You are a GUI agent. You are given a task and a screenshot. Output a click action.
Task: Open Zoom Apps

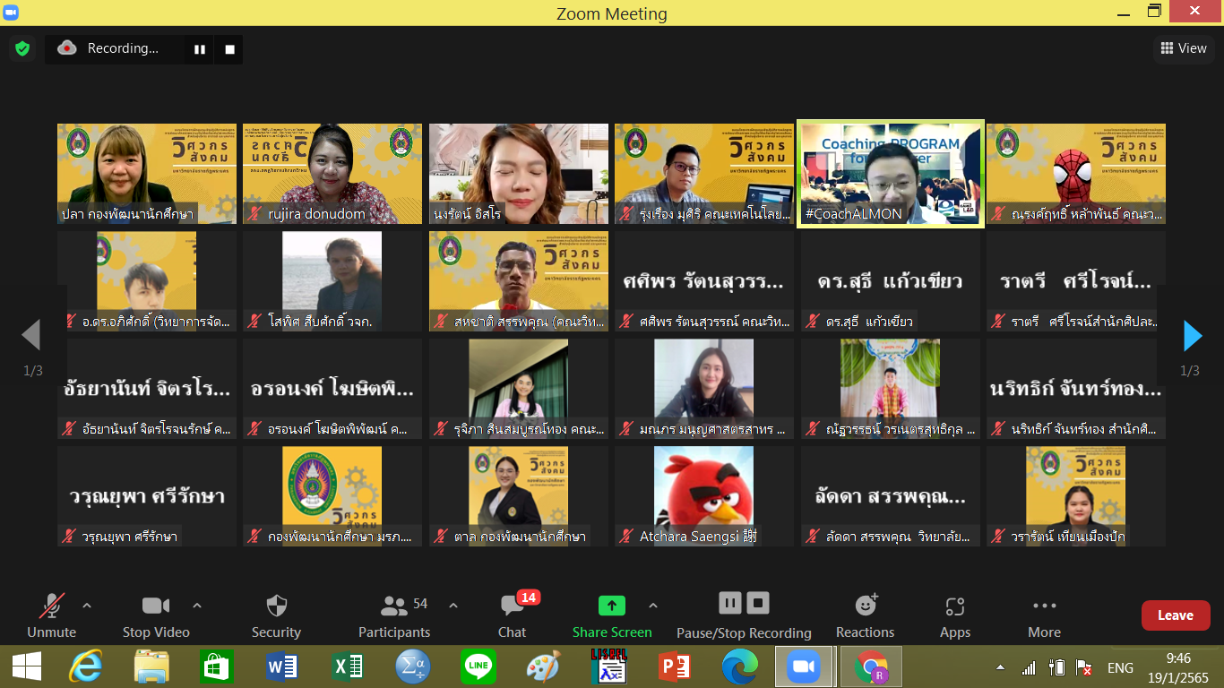pos(955,615)
